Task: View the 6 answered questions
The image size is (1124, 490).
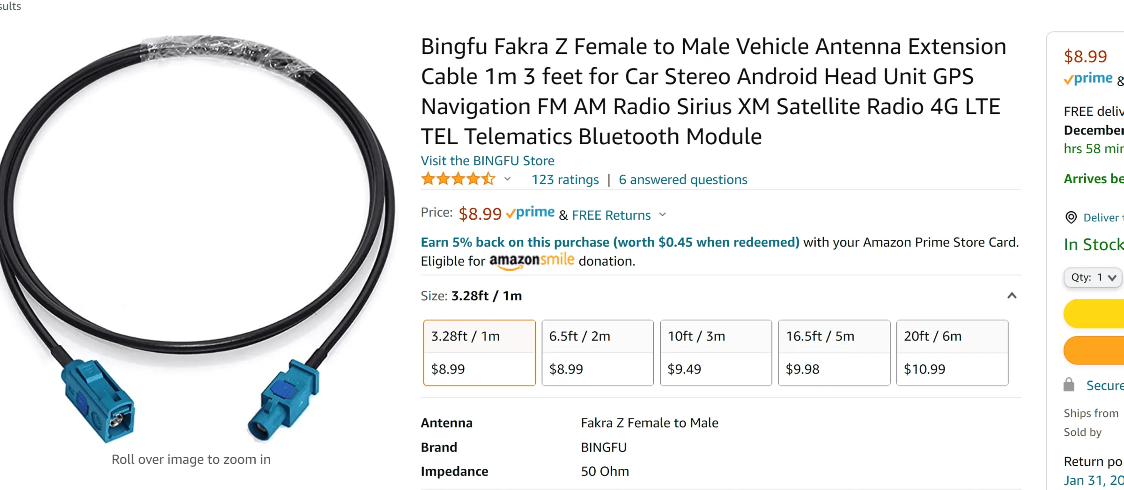Action: point(683,179)
